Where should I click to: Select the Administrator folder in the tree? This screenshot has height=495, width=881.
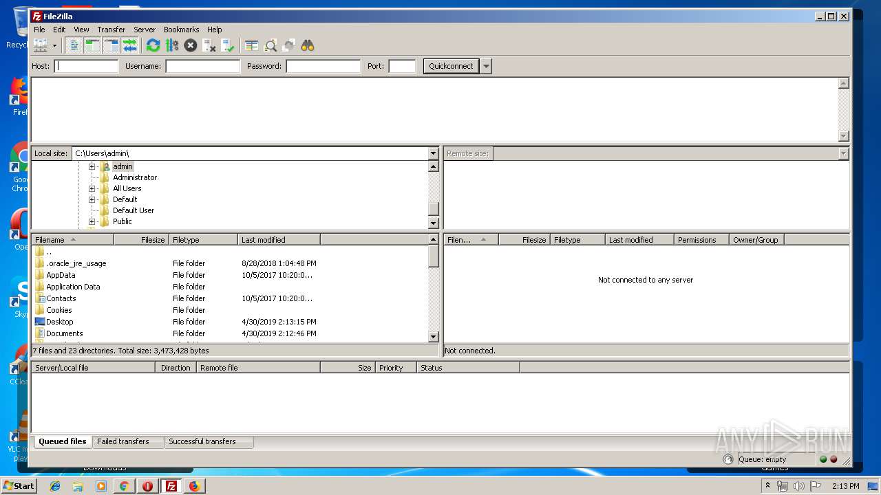135,177
